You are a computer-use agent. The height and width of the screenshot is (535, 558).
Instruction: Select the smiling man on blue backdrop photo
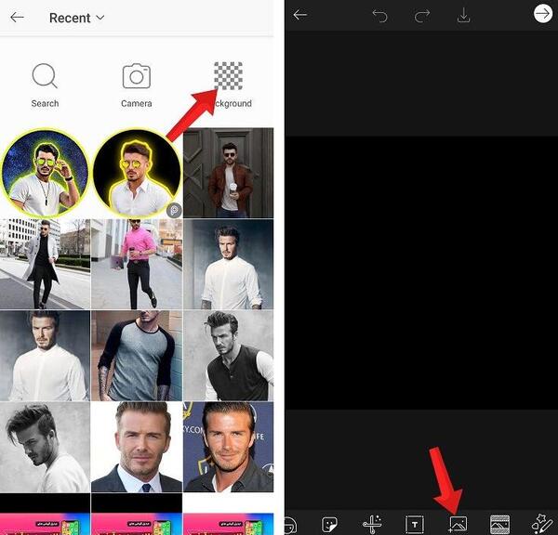pyautogui.click(x=229, y=447)
